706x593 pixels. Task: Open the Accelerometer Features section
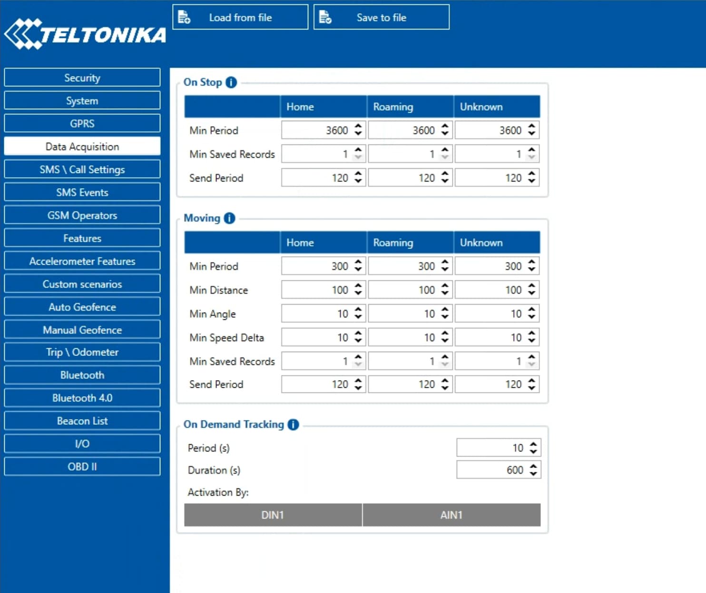(82, 261)
